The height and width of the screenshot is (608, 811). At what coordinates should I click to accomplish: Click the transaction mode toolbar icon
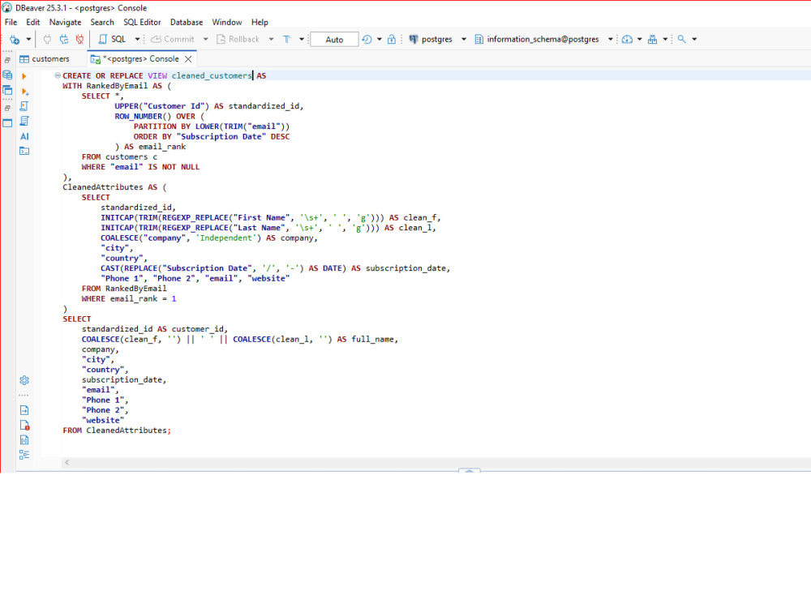coord(287,39)
